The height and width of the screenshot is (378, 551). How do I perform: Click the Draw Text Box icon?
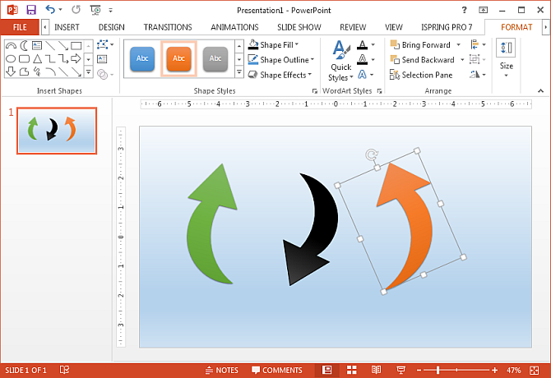tap(102, 59)
